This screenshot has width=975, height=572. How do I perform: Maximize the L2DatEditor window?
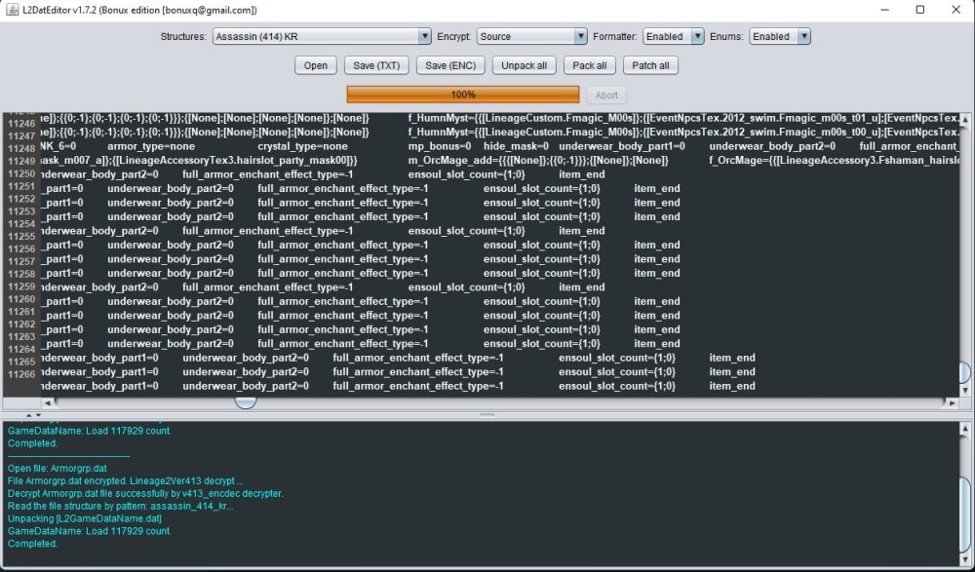coord(919,10)
